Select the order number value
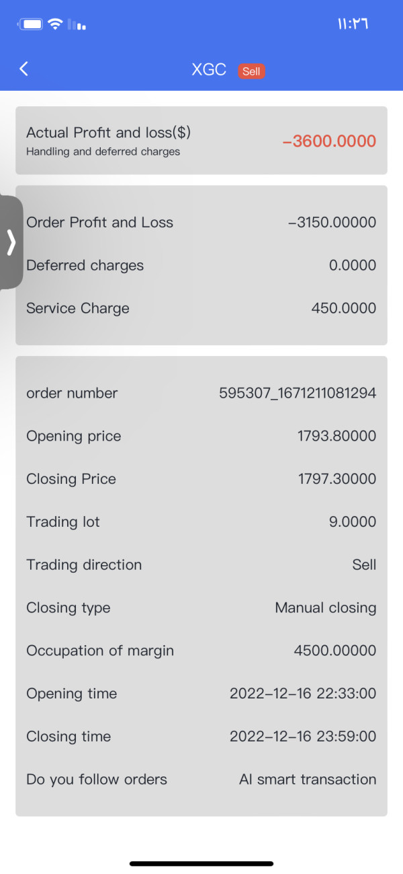Image resolution: width=403 pixels, height=874 pixels. click(298, 393)
